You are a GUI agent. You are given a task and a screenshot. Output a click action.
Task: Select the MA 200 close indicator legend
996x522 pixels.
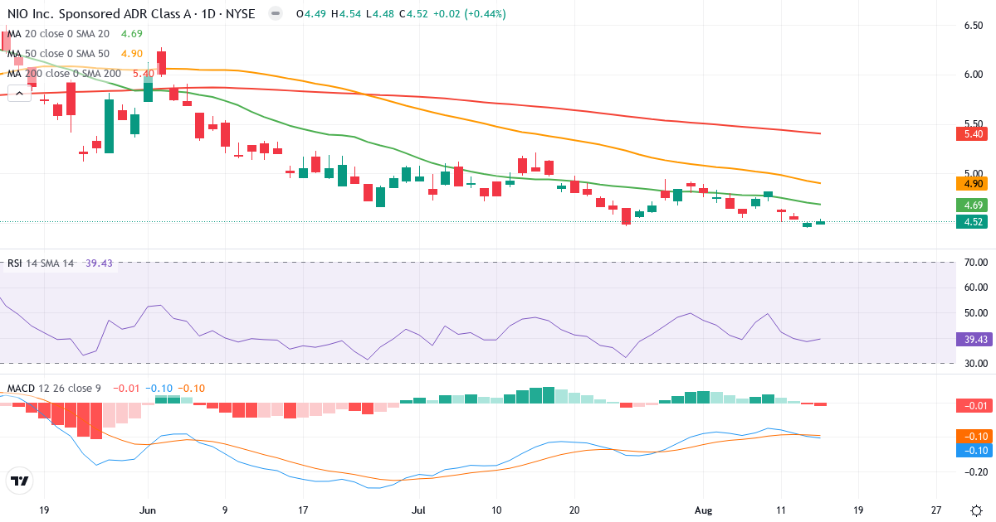point(64,74)
